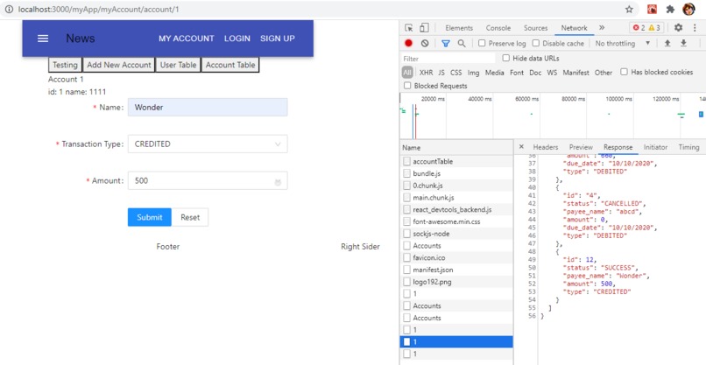Import HAR file with upload arrow
The height and width of the screenshot is (365, 706).
tap(667, 43)
